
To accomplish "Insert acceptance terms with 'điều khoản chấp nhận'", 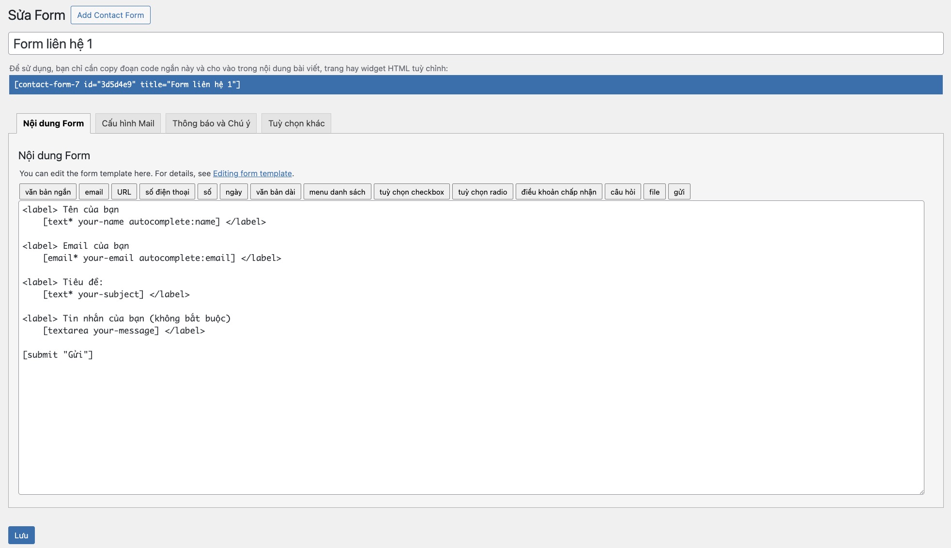I will tap(558, 191).
